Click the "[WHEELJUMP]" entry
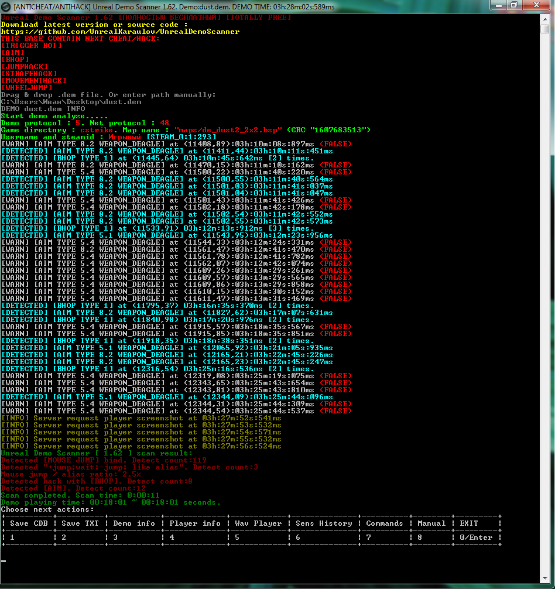Screen dimensions: 555x589 point(27,87)
